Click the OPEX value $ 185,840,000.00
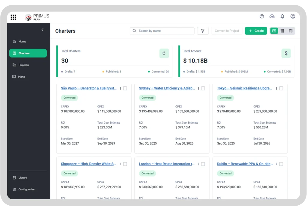This screenshot has width=307, height=211. pyautogui.click(x=265, y=187)
